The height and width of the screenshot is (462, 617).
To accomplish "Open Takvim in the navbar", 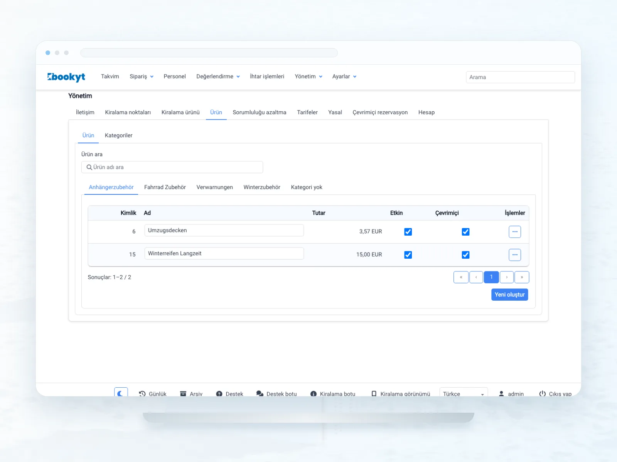I will point(110,77).
